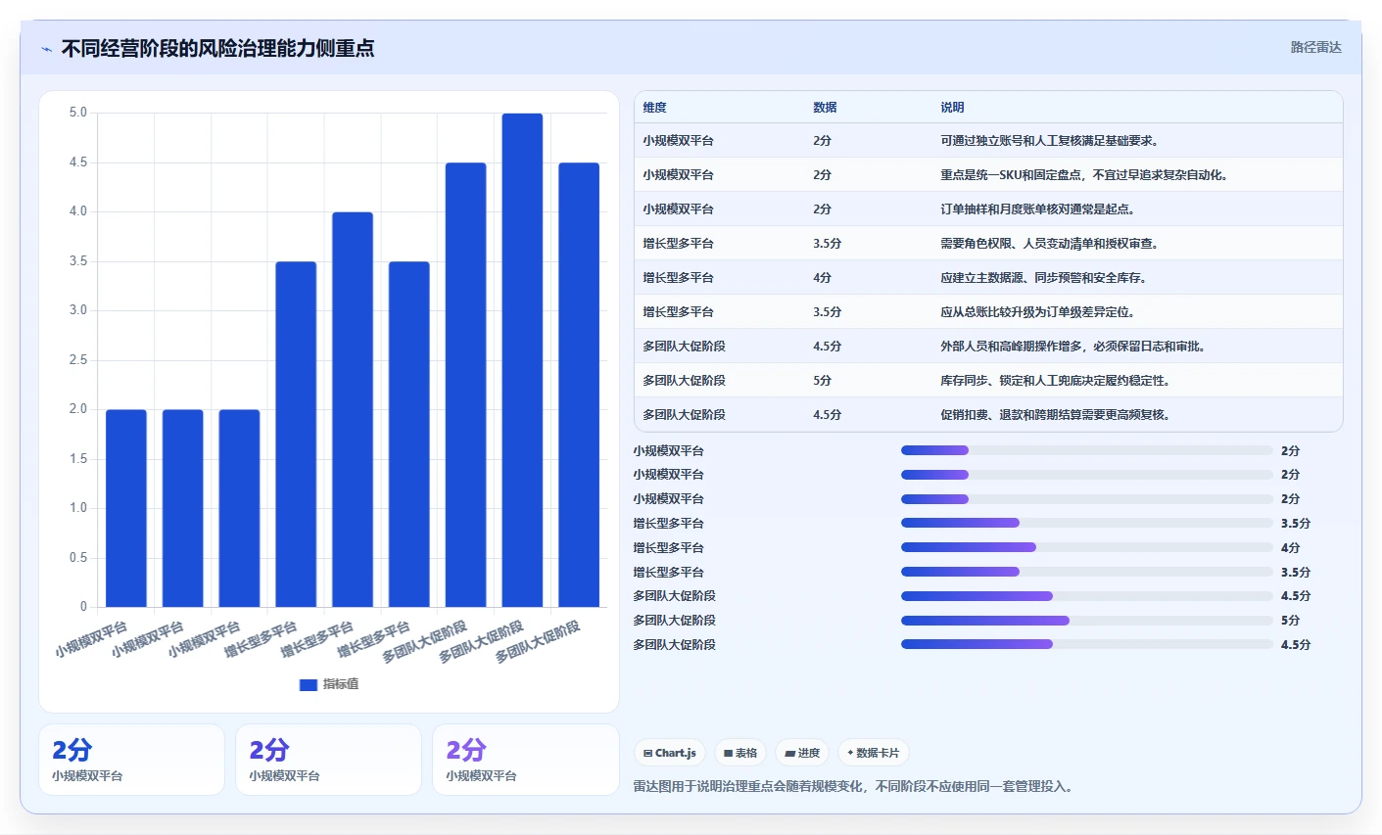Click the footer note starting 雷达图用于说明治理重点
Image resolution: width=1382 pixels, height=835 pixels.
tap(853, 786)
